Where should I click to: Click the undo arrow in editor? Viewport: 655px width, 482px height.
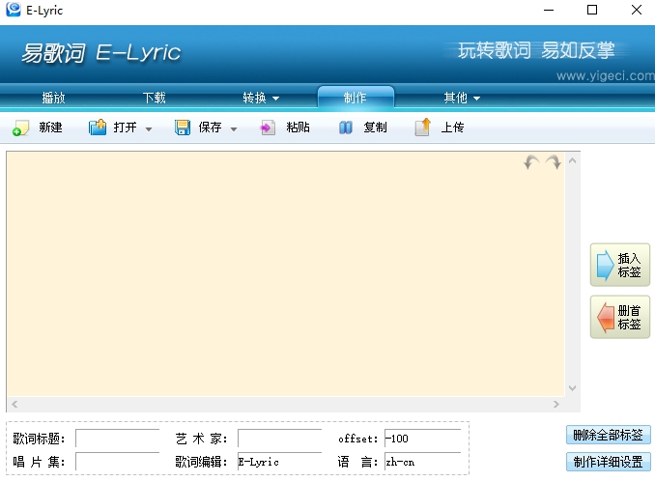[x=531, y=161]
